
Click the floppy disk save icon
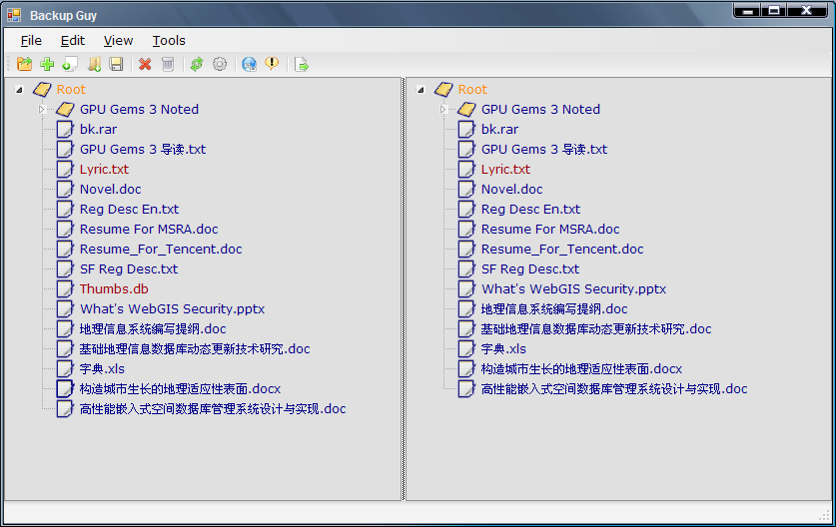(x=116, y=65)
